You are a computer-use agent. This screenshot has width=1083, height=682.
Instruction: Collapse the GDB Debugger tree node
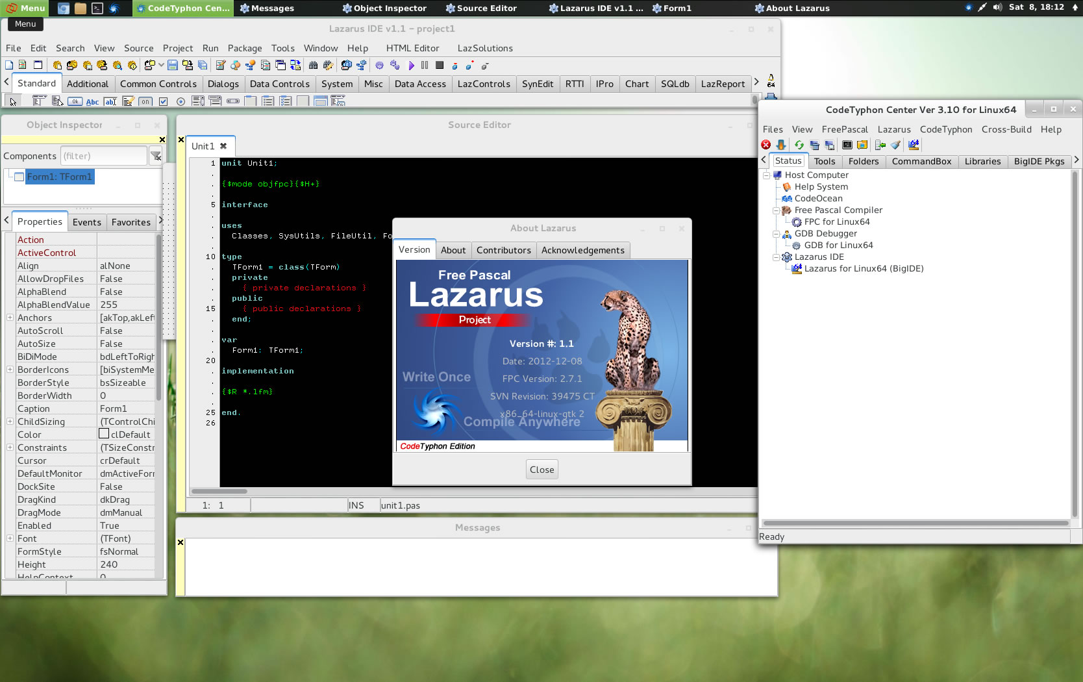coord(776,234)
